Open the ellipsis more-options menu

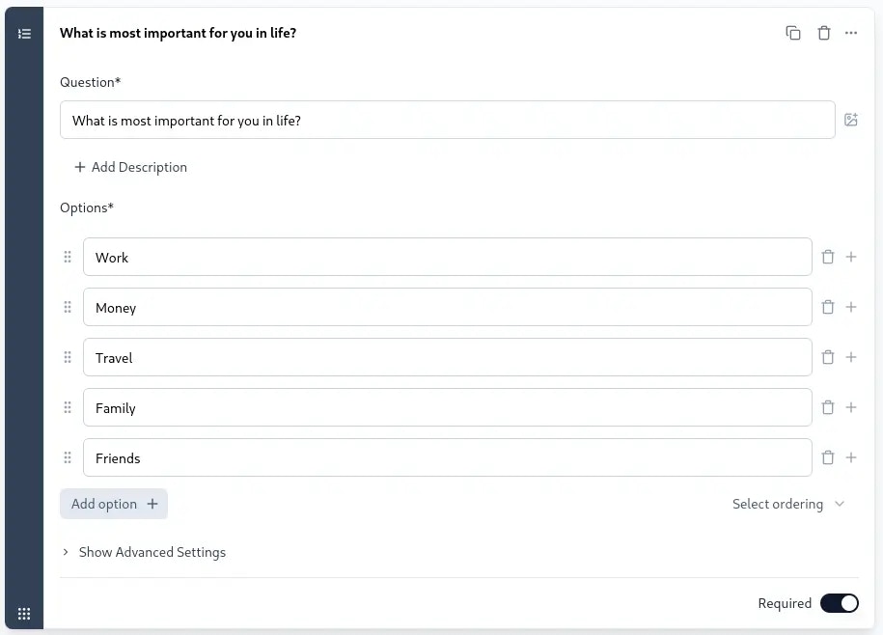851,32
